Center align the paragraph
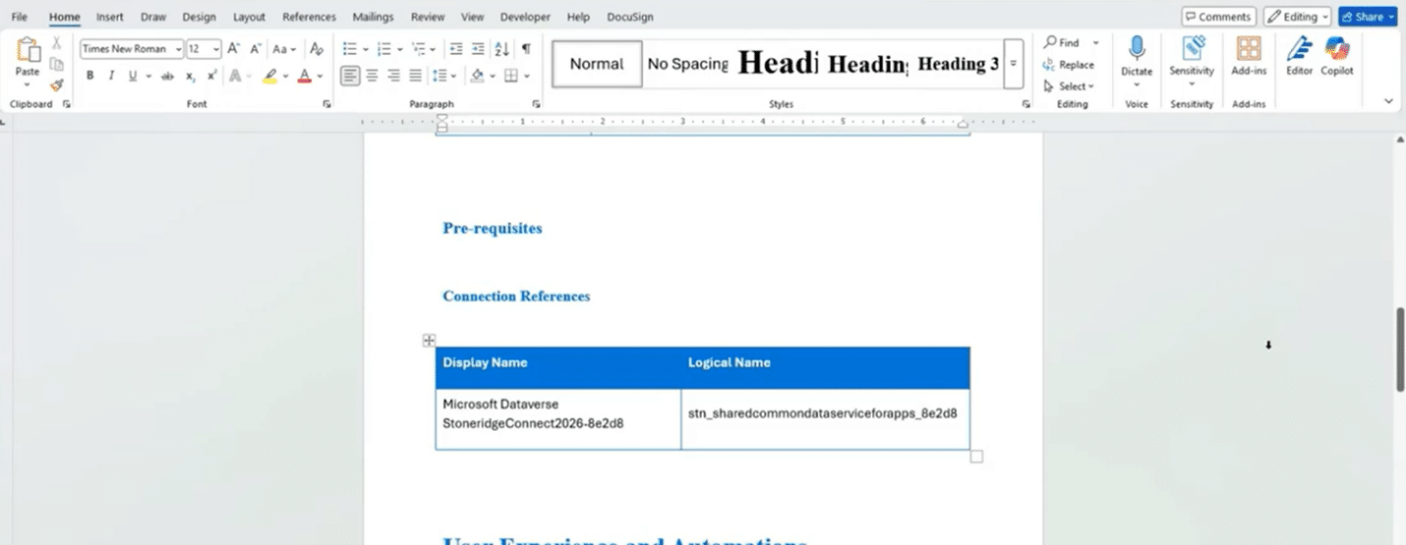 point(372,76)
